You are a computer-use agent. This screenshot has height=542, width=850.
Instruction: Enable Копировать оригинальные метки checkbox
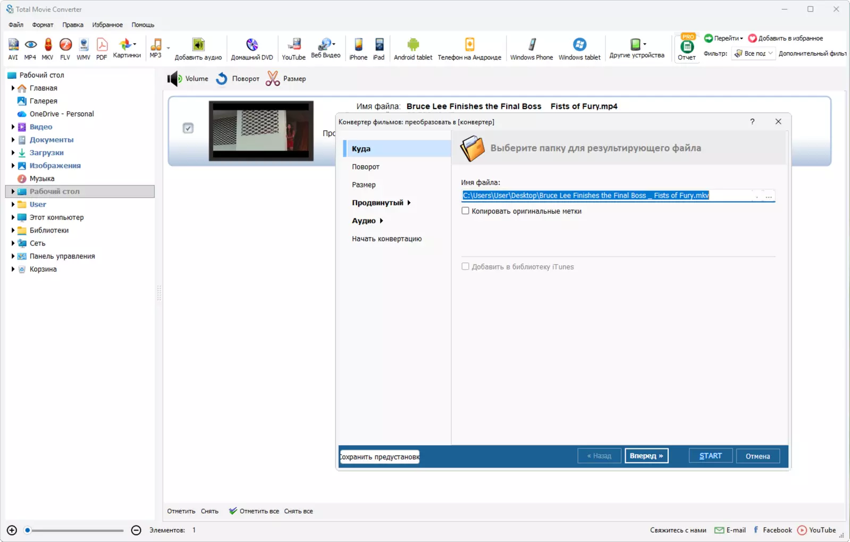point(465,211)
